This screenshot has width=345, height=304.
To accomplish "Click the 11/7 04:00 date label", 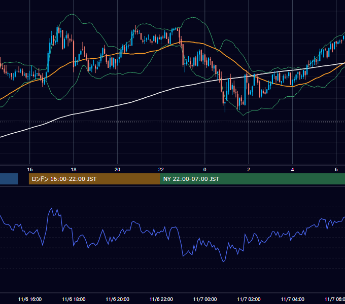I will point(292,299).
